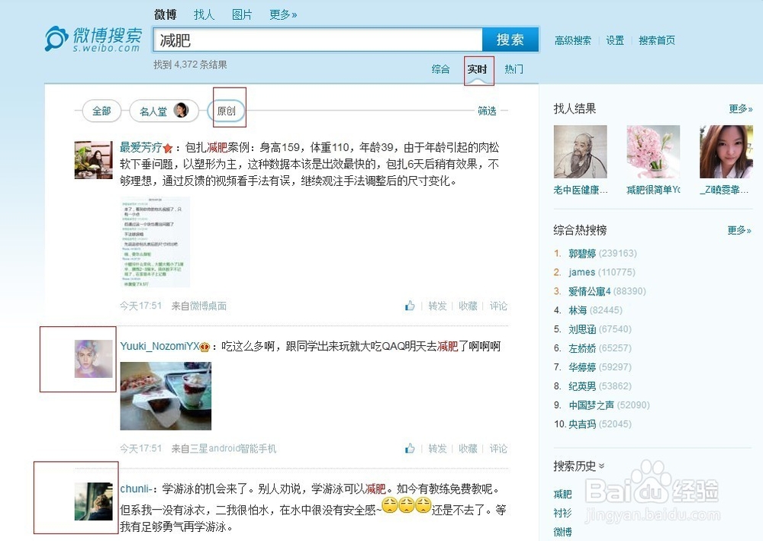Filter by 原创 original posts
763x541 pixels.
226,110
